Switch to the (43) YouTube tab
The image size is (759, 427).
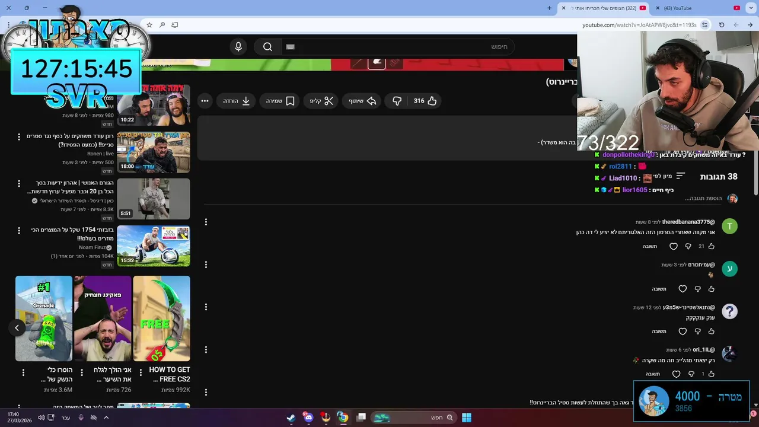[698, 8]
